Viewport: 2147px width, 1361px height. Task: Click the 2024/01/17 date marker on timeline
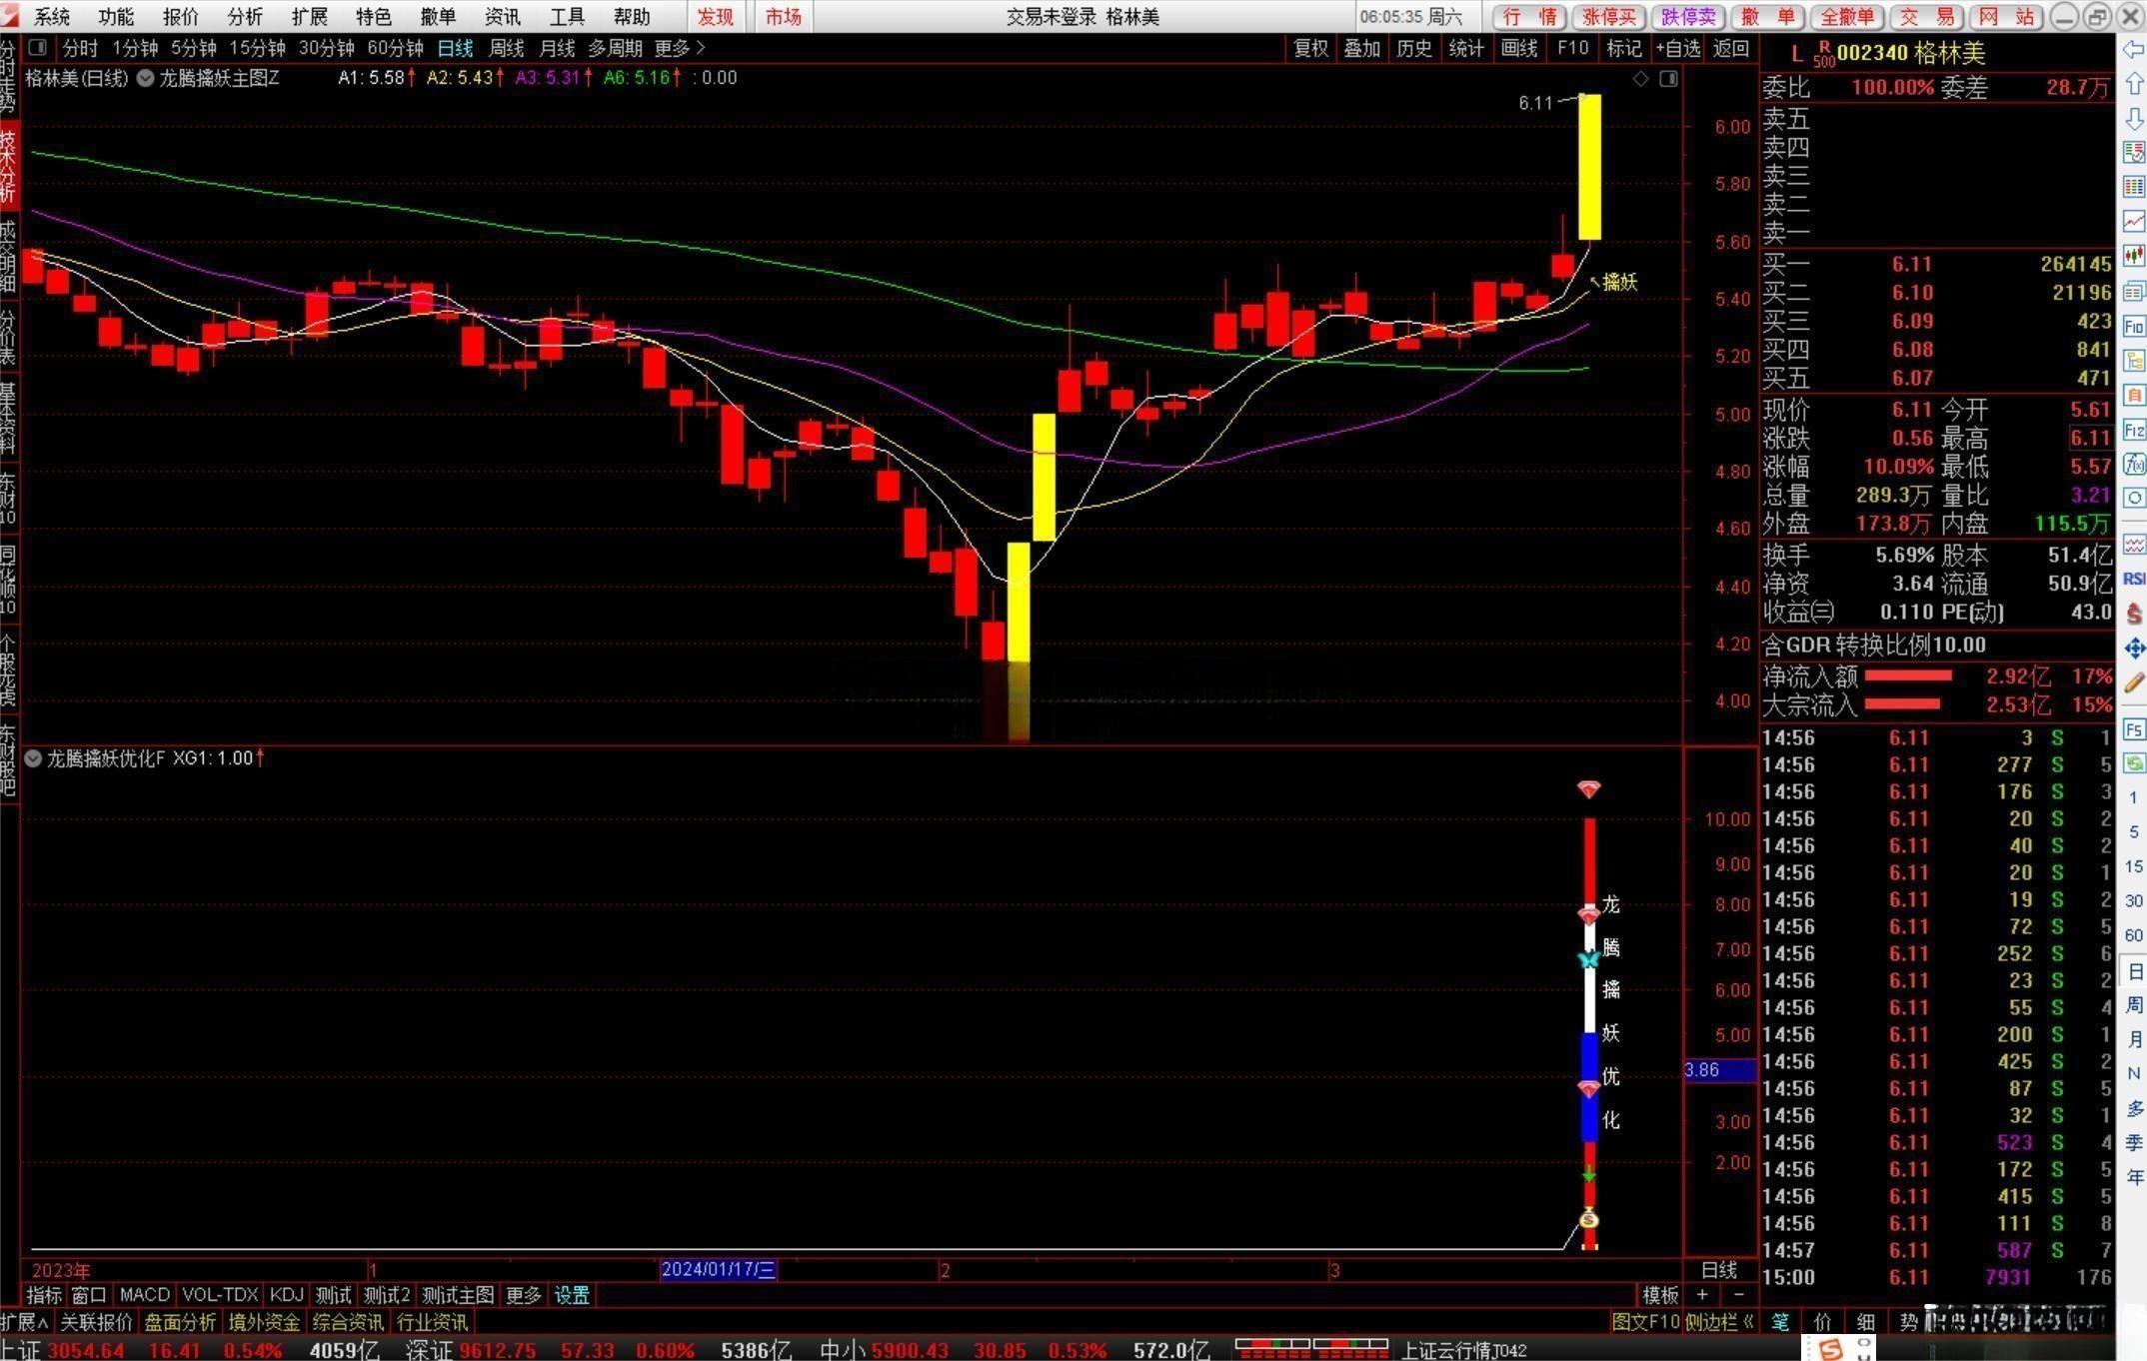point(718,1269)
